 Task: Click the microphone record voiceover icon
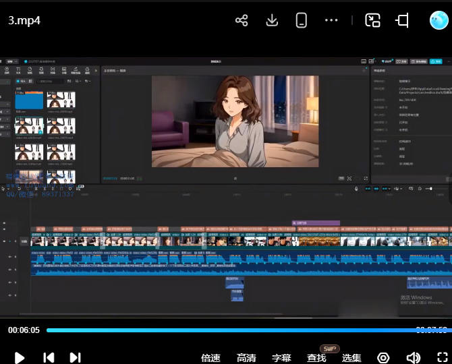pos(356,189)
